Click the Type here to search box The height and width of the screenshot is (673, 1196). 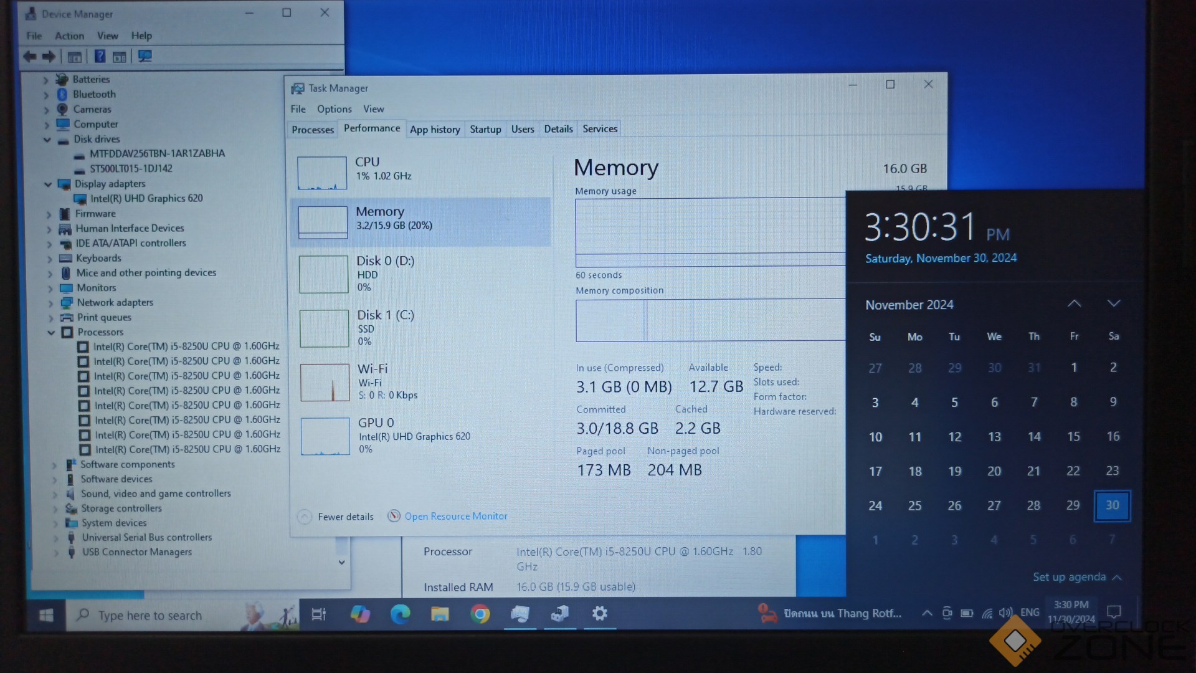click(149, 616)
